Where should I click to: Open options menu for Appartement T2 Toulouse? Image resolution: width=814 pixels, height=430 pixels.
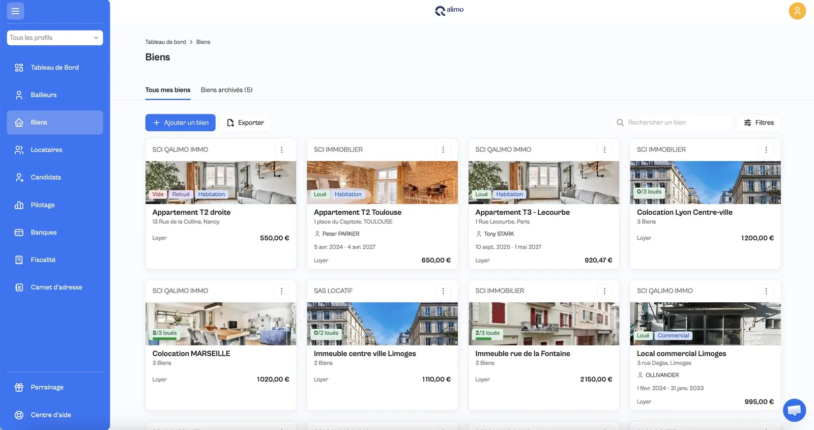[443, 150]
